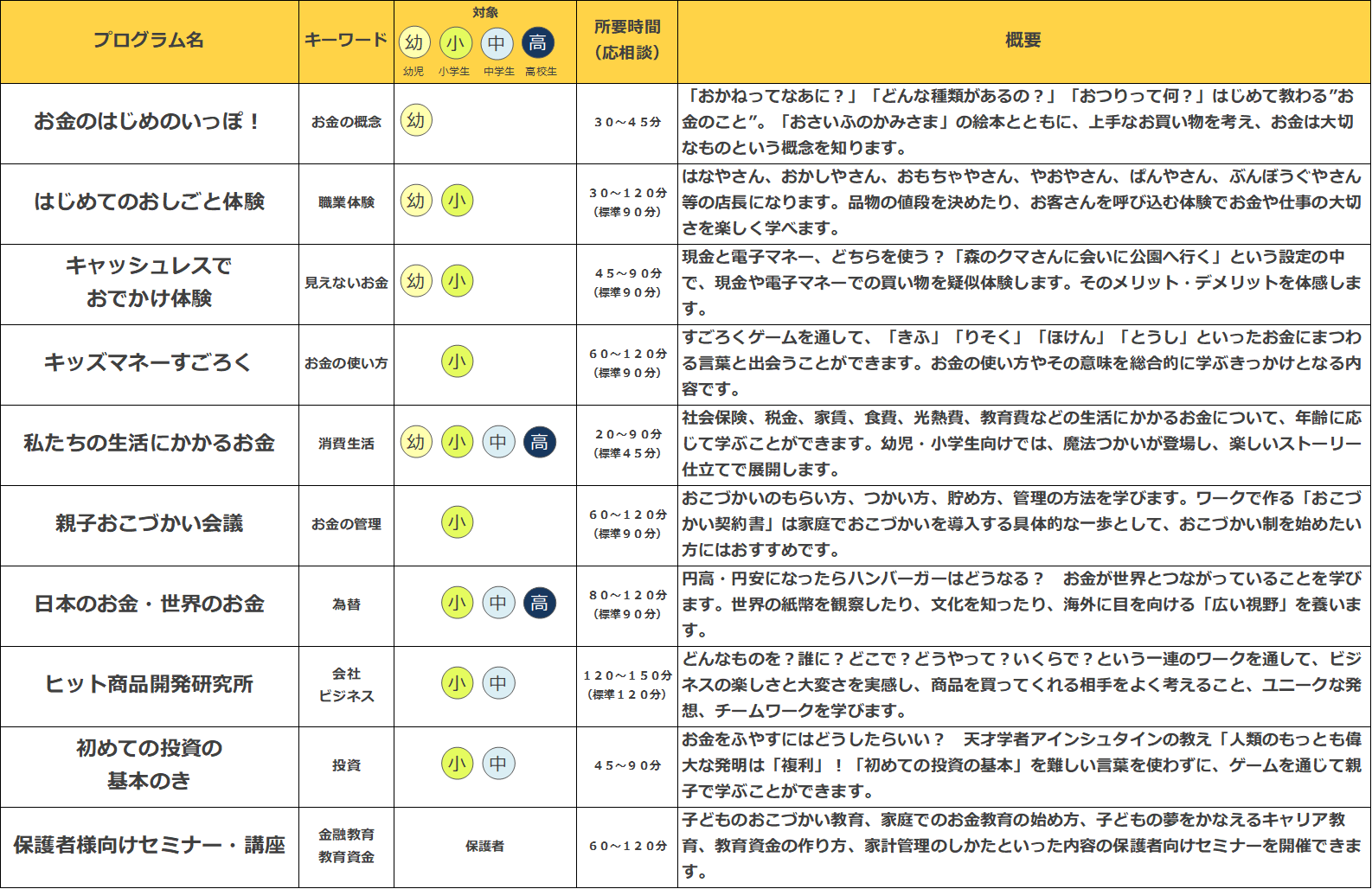
Task: Click keyword cell 見えないお金
Action: point(346,284)
